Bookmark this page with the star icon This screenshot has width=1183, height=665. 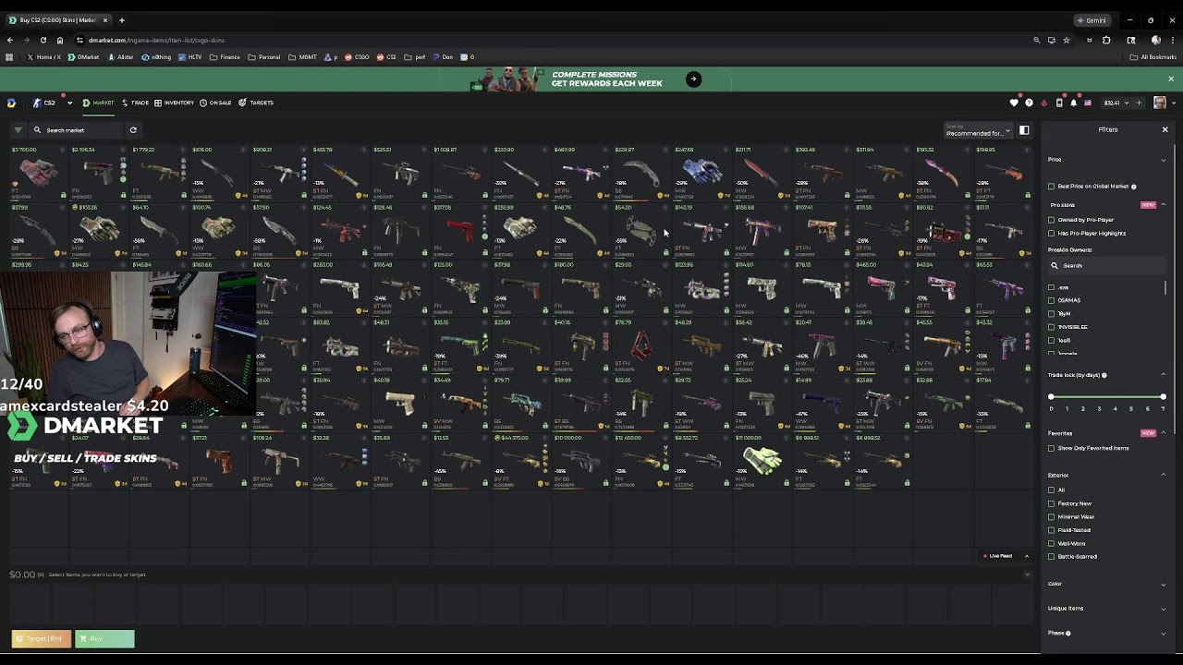1067,40
